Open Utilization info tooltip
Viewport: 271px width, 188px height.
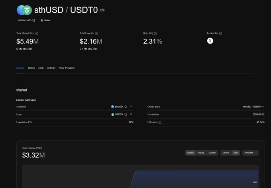pos(160,123)
